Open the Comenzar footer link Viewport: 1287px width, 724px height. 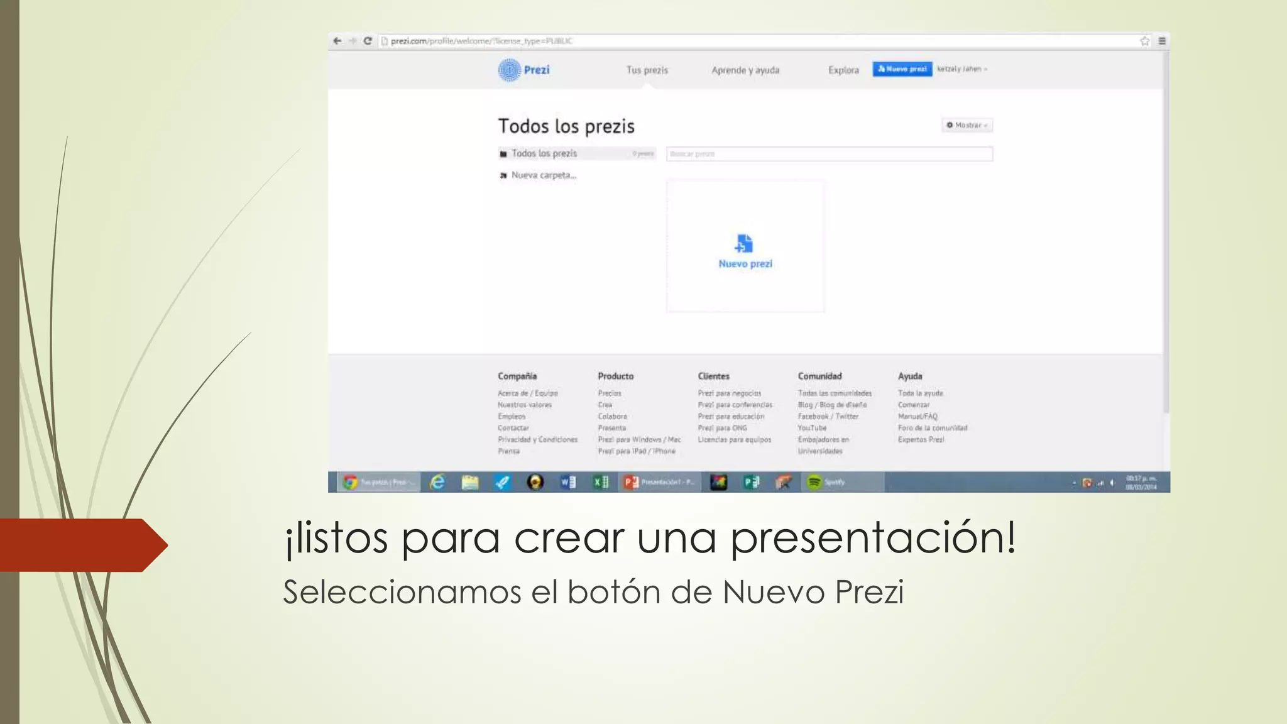coord(913,405)
